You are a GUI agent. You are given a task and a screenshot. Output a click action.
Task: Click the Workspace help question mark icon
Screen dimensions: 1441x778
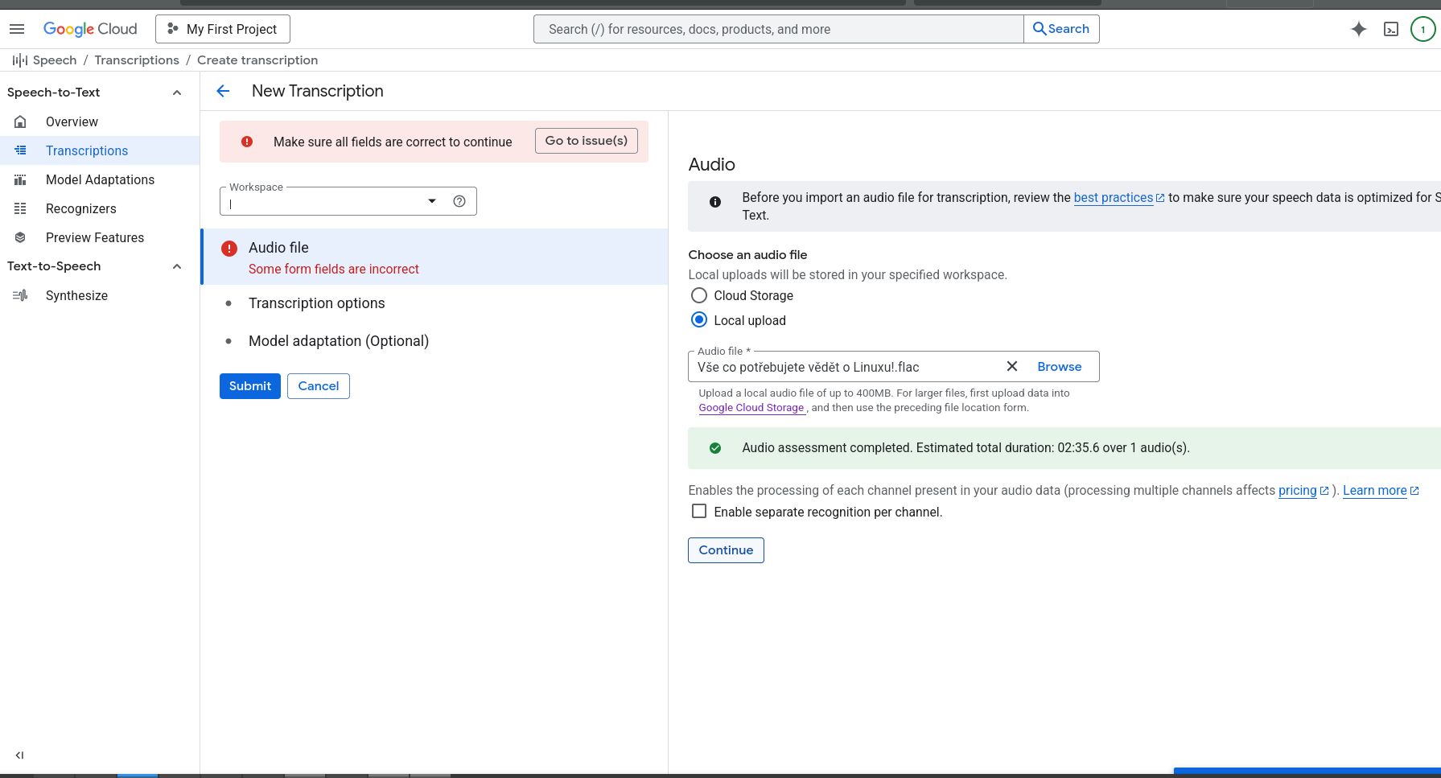(459, 201)
